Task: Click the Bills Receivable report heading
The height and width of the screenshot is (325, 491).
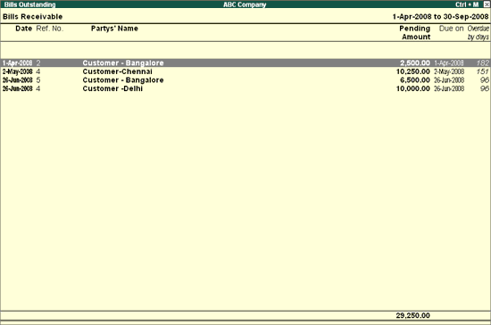Action: [x=32, y=17]
